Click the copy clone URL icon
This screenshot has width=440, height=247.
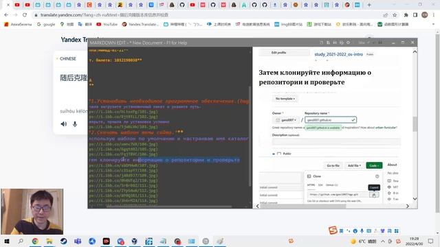coord(374,195)
